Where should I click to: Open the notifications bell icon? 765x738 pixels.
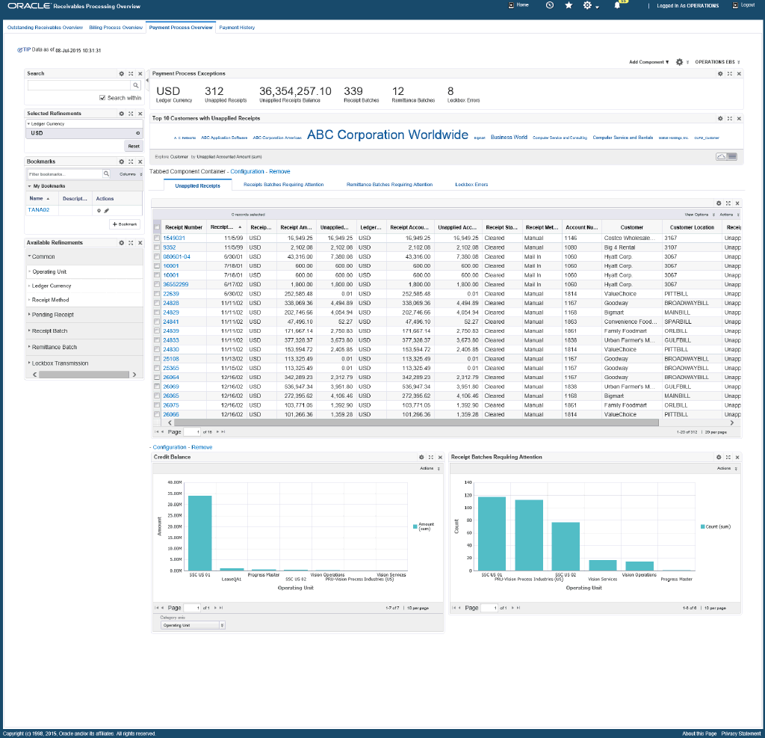(x=617, y=5)
